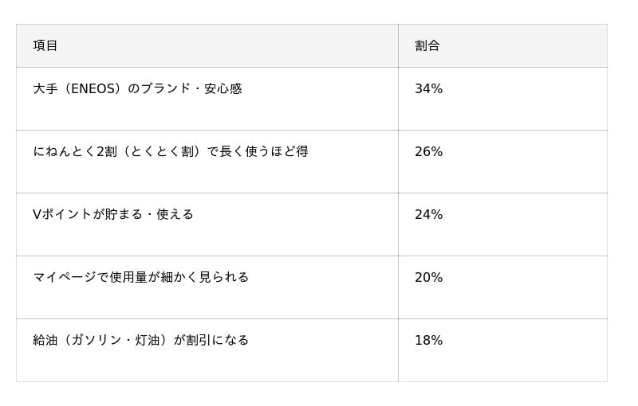This screenshot has height=406, width=638.
Task: Click the 長く使うほど得 text
Action: point(265,152)
